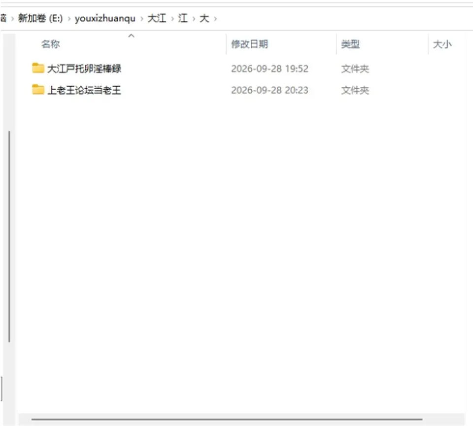The image size is (473, 431).
Task: Click date 2026-09-28 20:23
Action: click(270, 90)
